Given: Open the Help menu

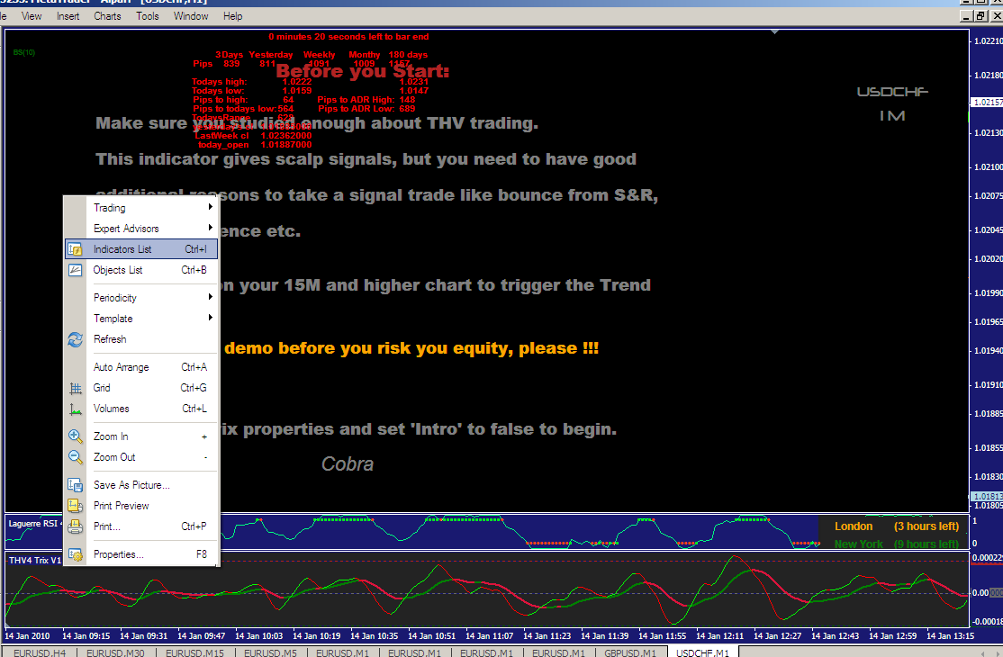Looking at the screenshot, I should [x=233, y=16].
